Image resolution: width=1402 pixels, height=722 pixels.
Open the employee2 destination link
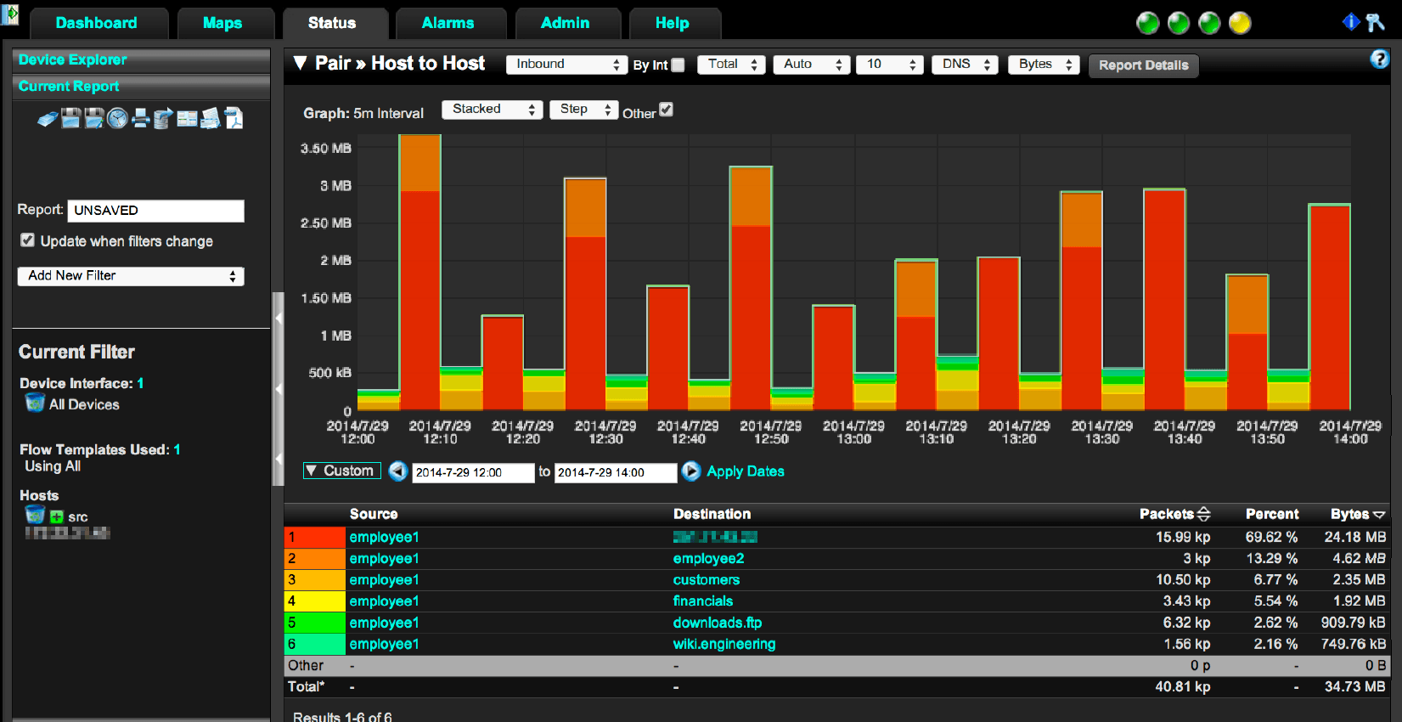click(x=708, y=559)
